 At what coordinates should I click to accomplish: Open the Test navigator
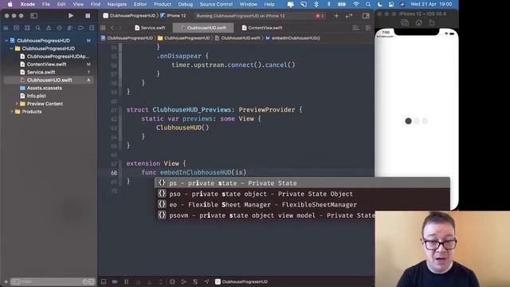(59, 28)
